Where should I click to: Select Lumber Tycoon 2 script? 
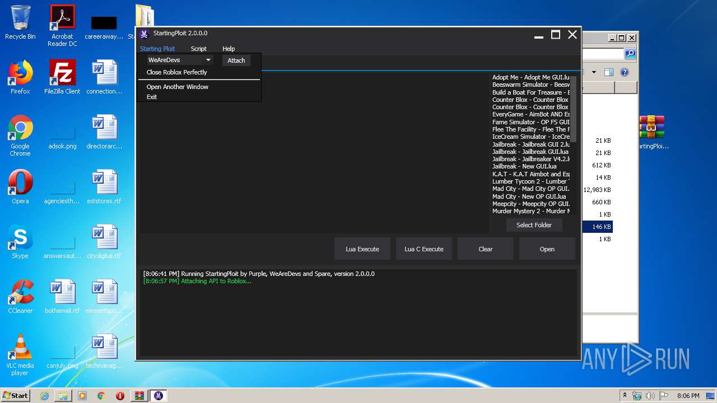(x=530, y=181)
